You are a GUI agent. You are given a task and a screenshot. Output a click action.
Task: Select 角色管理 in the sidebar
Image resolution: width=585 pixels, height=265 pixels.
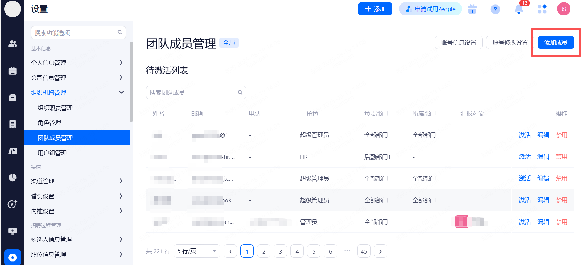pos(49,123)
